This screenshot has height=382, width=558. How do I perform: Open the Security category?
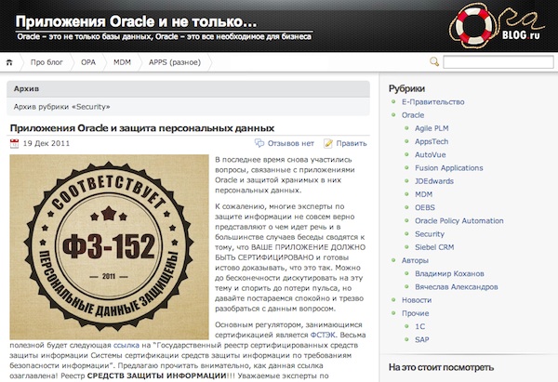pyautogui.click(x=430, y=234)
